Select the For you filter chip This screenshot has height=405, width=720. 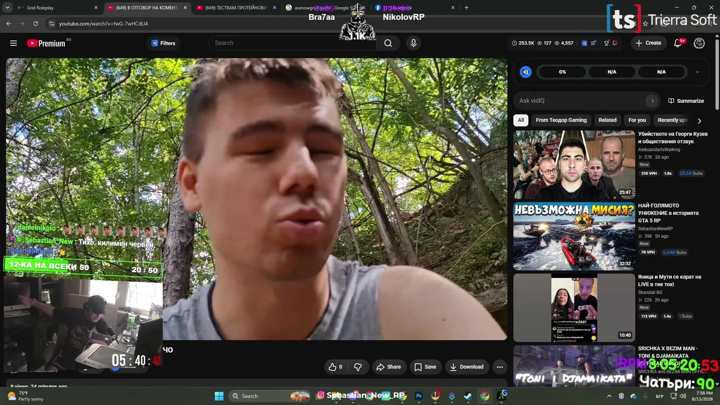pos(637,120)
